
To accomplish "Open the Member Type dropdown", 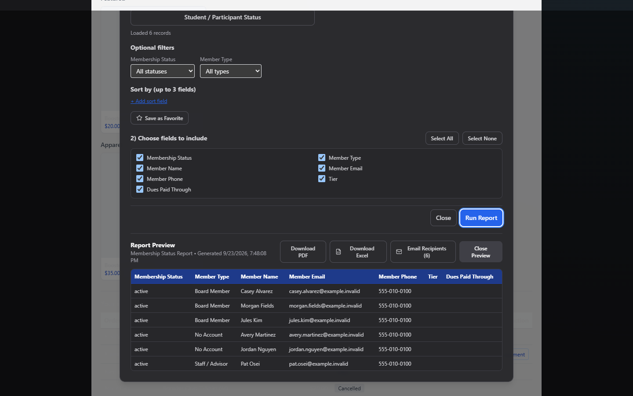I will [231, 71].
